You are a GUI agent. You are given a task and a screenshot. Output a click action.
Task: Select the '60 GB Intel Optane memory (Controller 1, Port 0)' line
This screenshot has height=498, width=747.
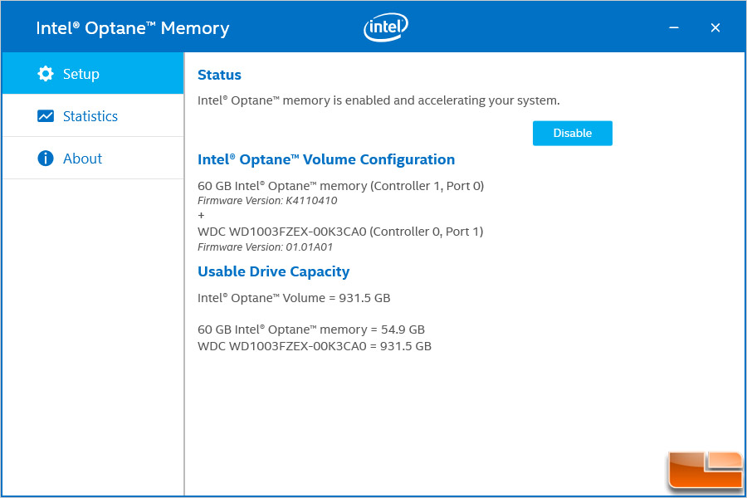click(x=340, y=186)
